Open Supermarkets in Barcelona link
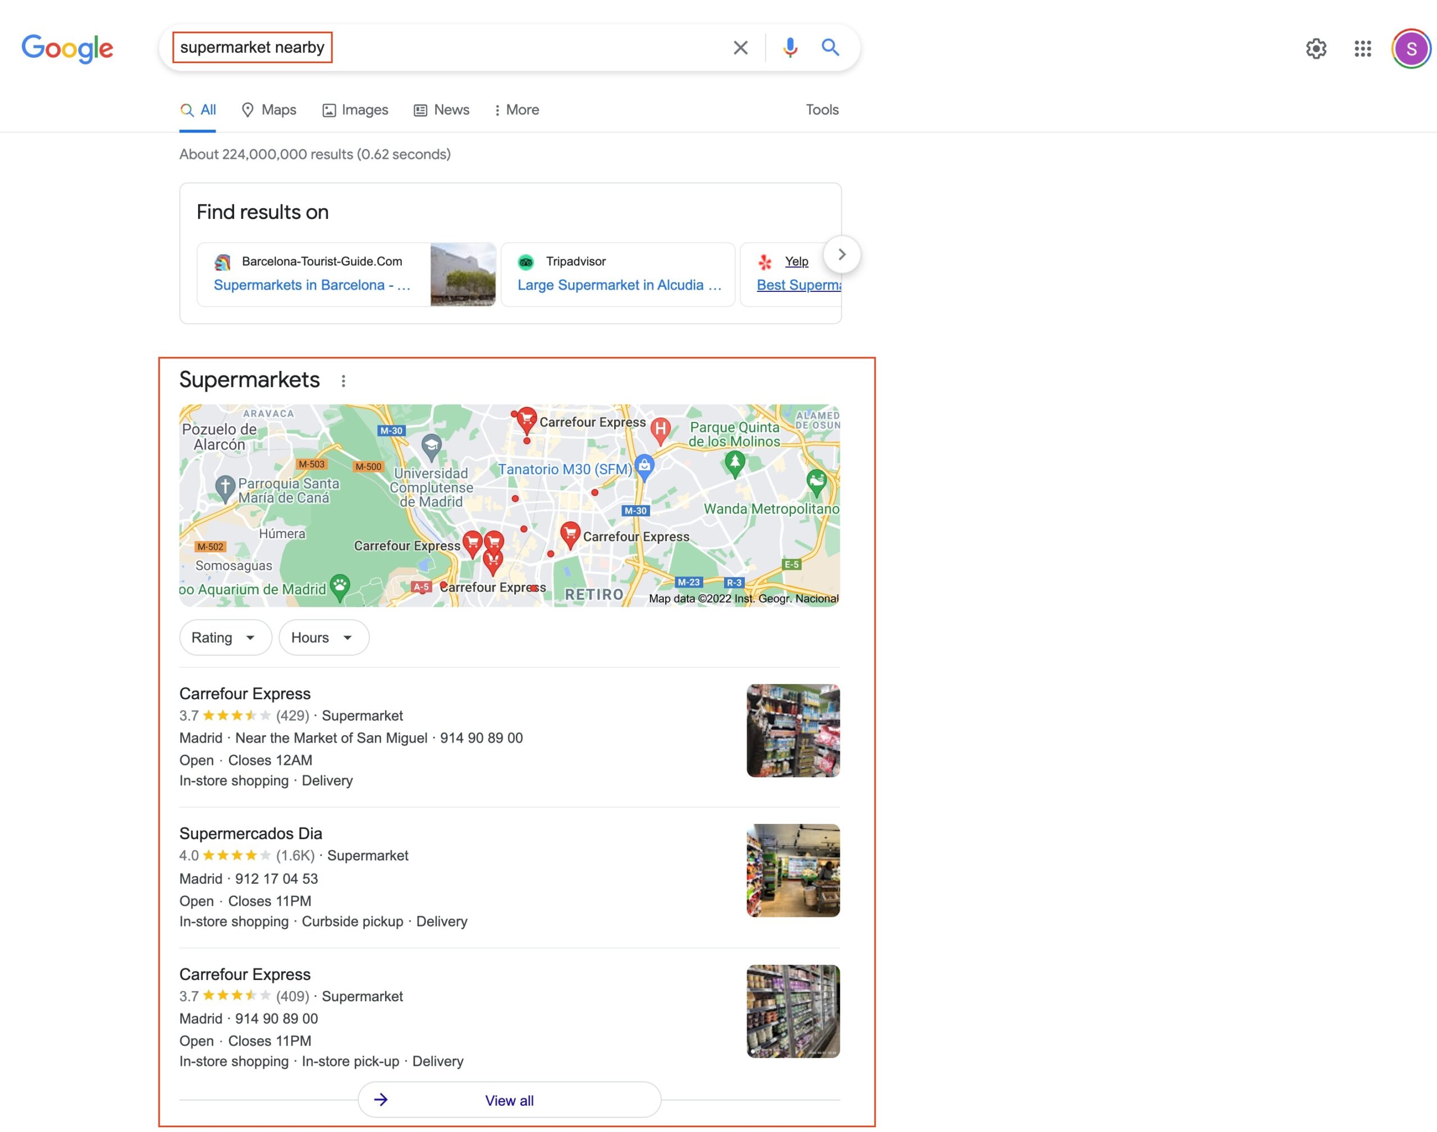 pyautogui.click(x=312, y=285)
